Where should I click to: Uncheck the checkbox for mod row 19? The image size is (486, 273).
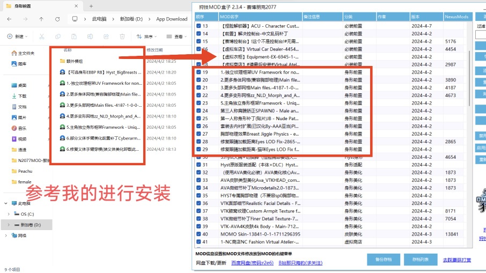pos(198,72)
